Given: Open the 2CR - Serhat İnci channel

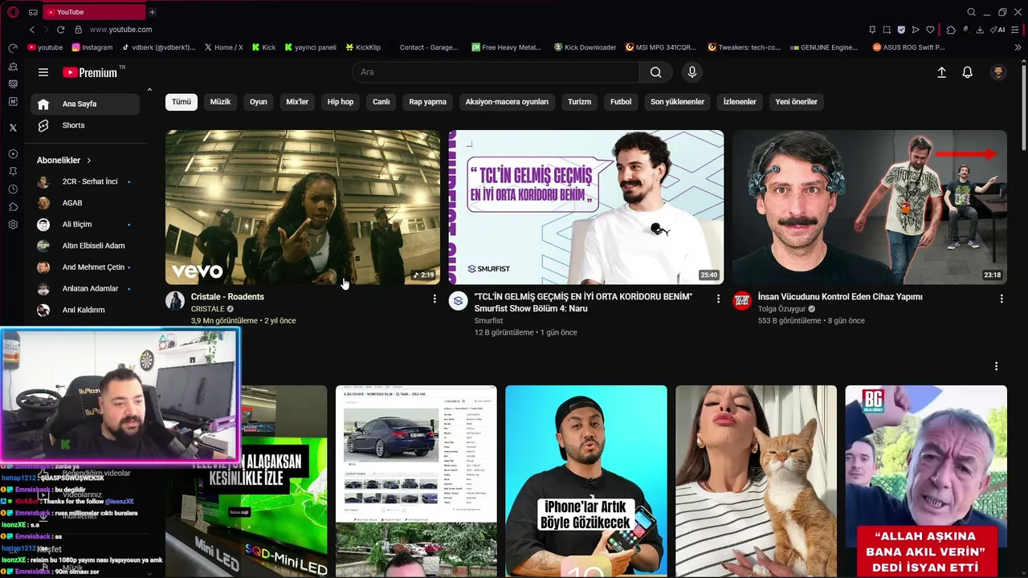Looking at the screenshot, I should 85,181.
